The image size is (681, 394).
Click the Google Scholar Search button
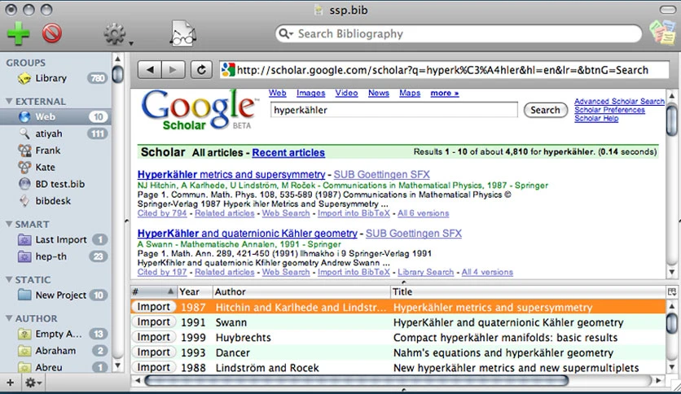[546, 110]
